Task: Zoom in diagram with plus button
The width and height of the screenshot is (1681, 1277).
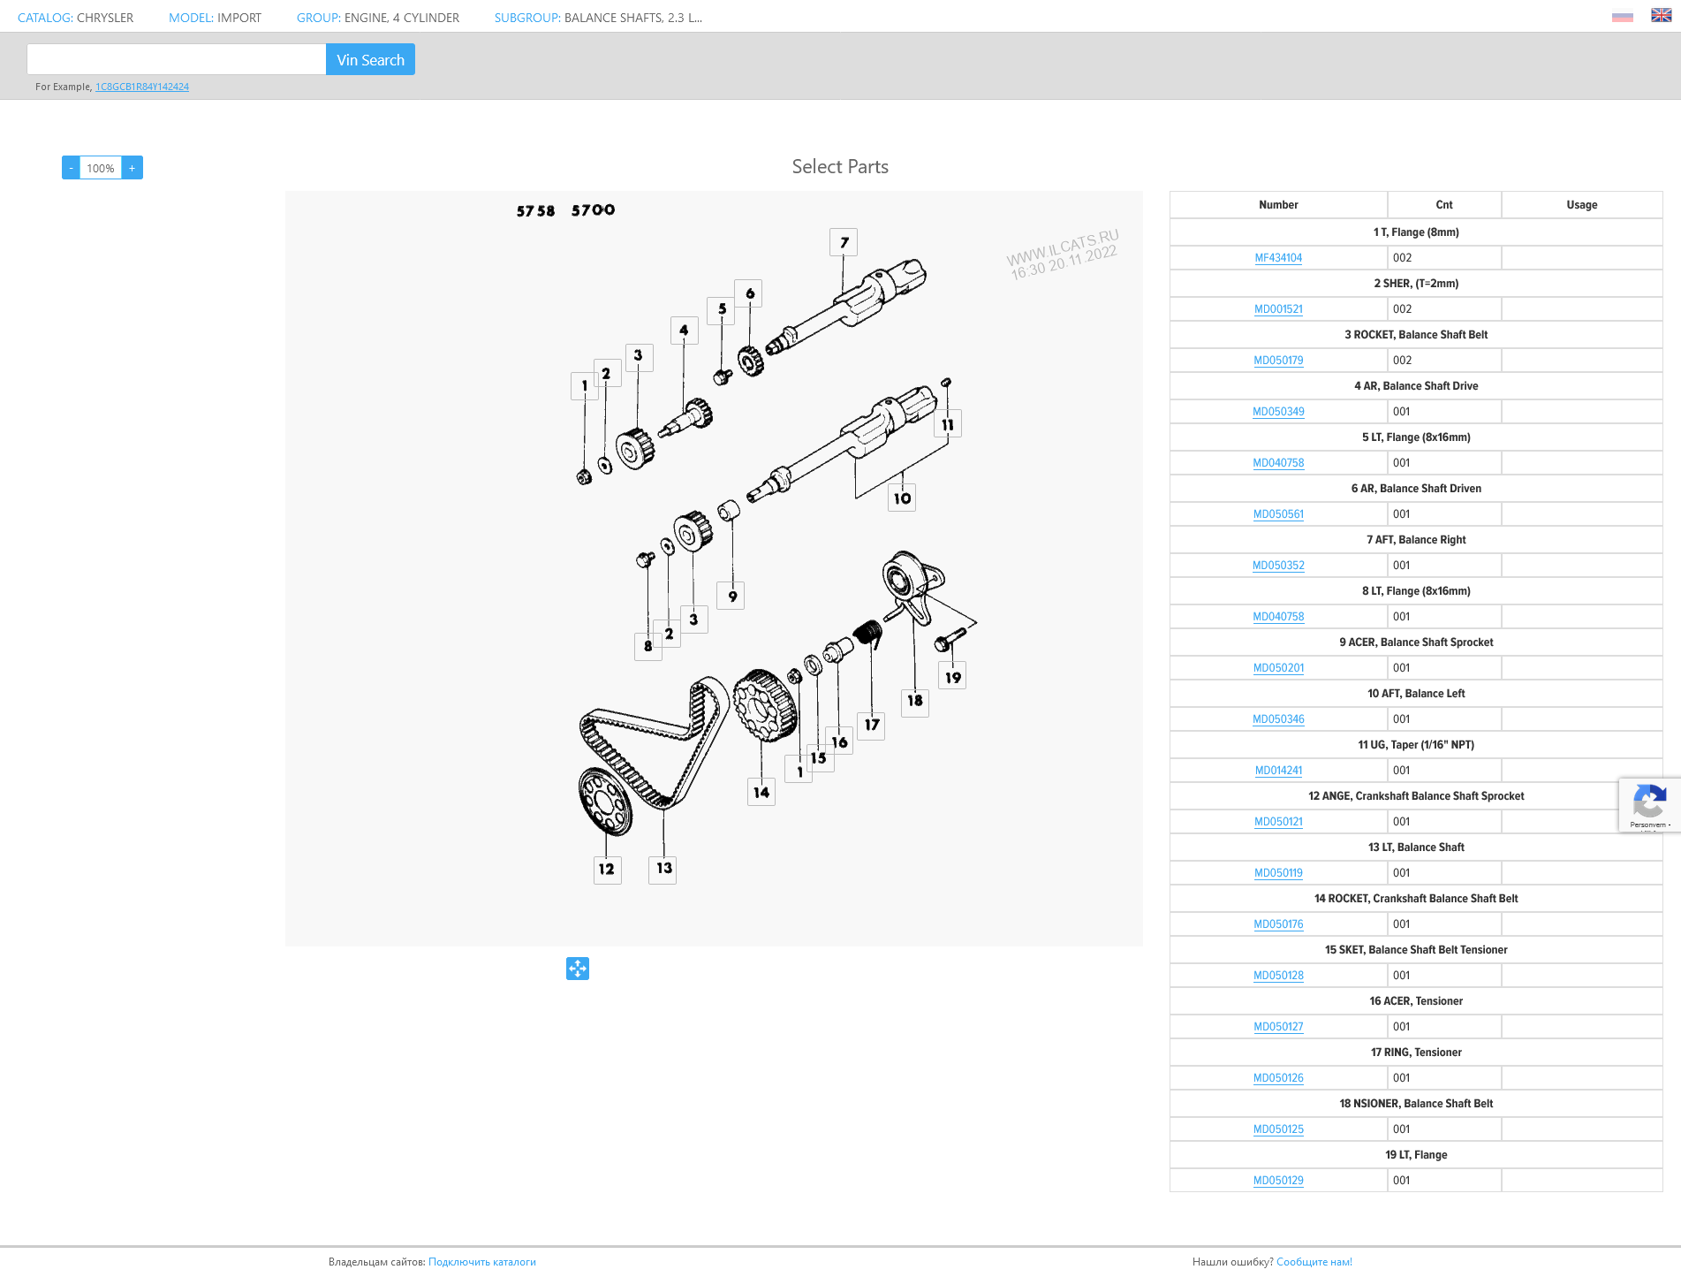Action: point(133,168)
